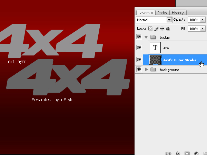The height and width of the screenshot is (155, 207).
Task: Switch to the Paths tab
Action: pos(162,13)
